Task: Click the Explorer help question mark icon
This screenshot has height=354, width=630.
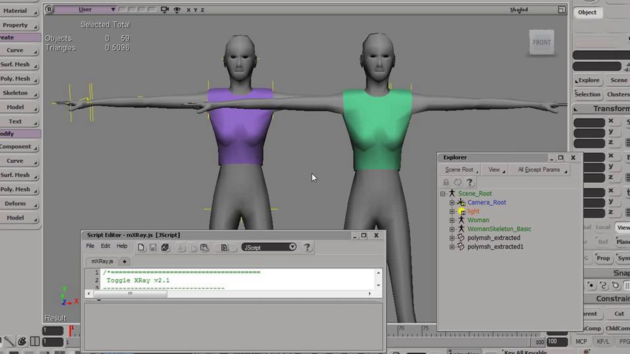Action: coord(470,182)
